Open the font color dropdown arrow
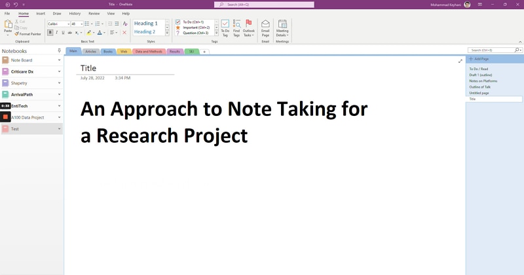The height and width of the screenshot is (275, 524). pos(104,33)
